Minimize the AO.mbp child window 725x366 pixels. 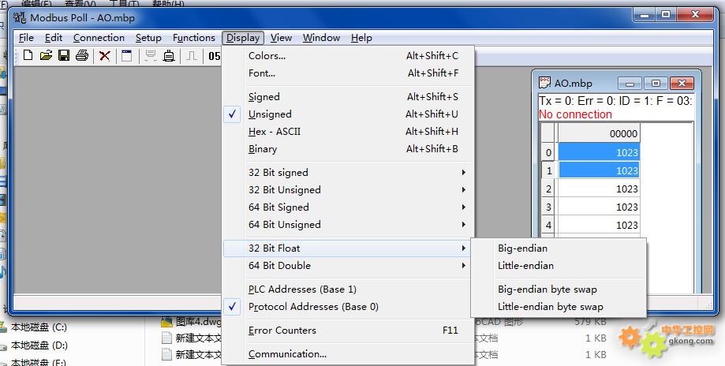click(630, 84)
